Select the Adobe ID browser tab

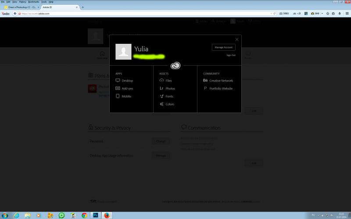point(60,7)
